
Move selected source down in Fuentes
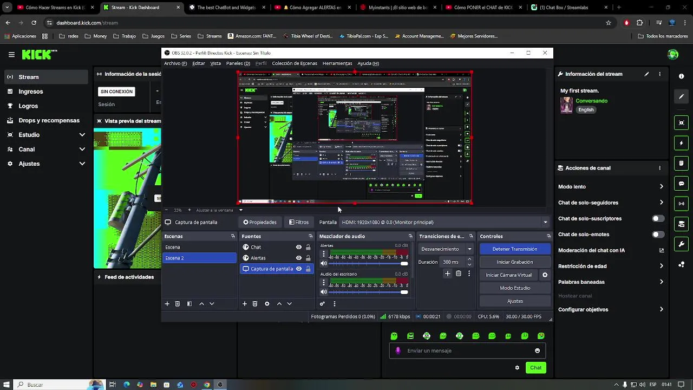click(289, 304)
